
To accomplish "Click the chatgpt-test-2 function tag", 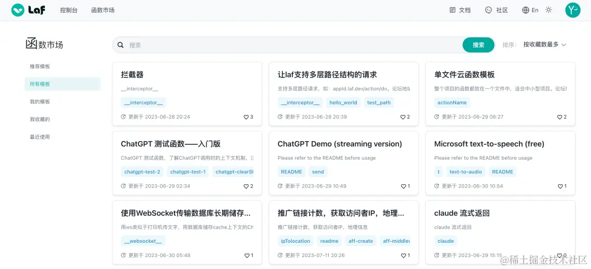I will (x=142, y=172).
